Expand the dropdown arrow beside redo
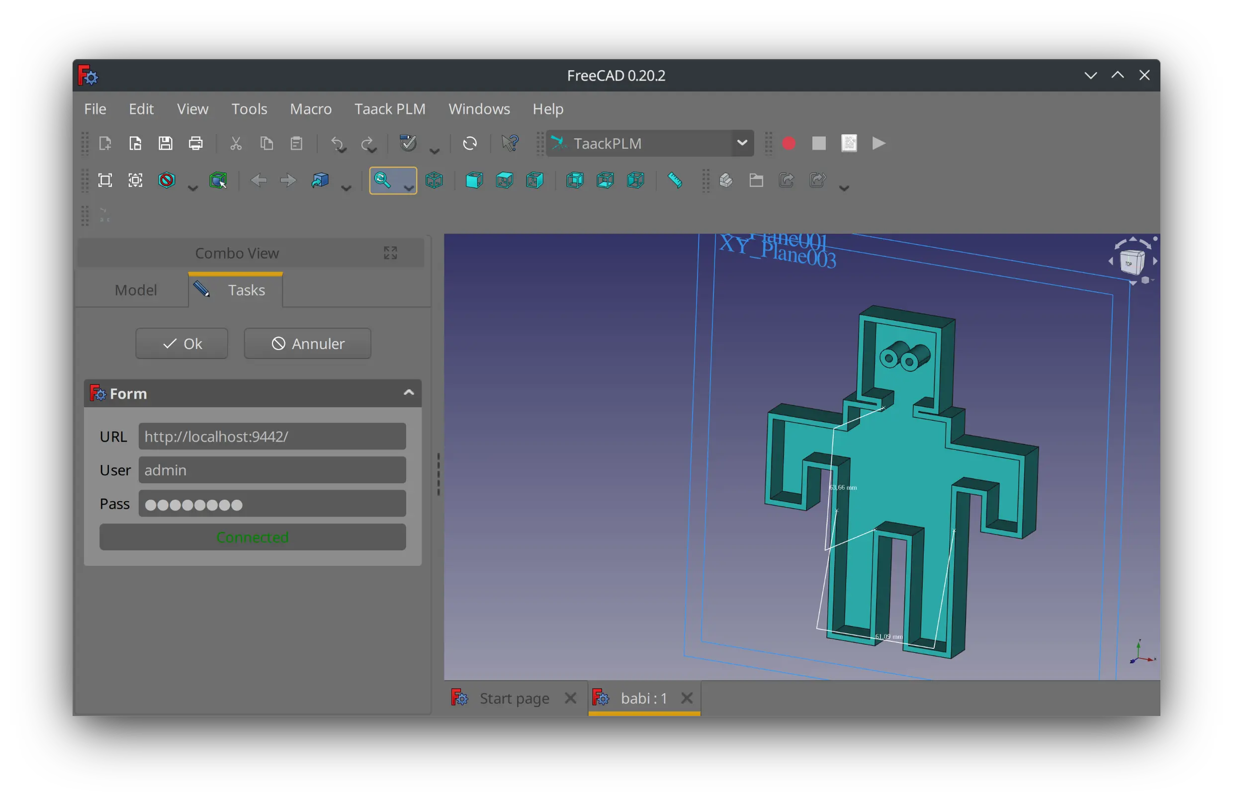This screenshot has height=802, width=1233. [372, 150]
